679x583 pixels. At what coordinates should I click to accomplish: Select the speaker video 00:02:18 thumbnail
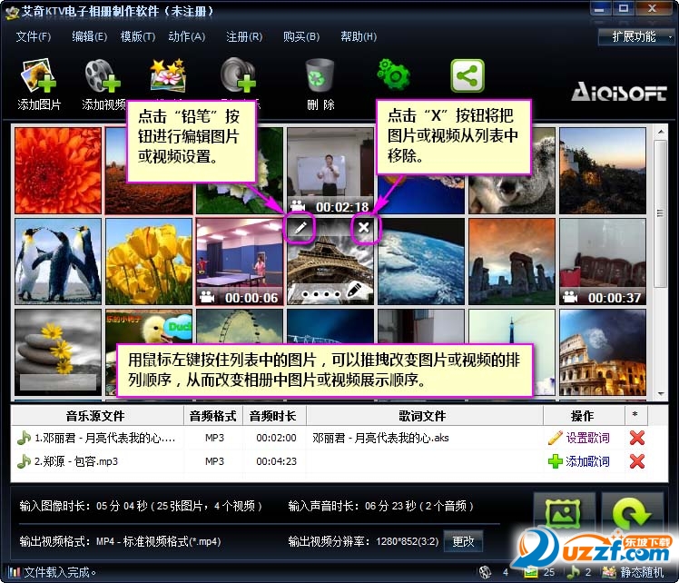tap(330, 171)
